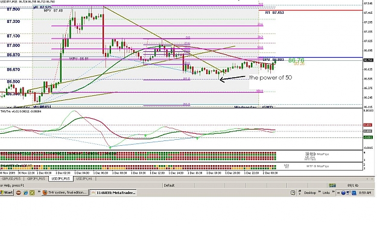Click the help question-mark taskbar icon
The image size is (377, 226).
[x=293, y=193]
